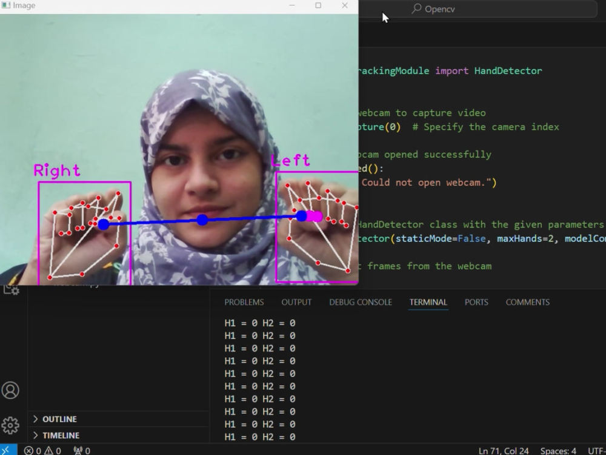Click the UTF encoding indicator in status bar

[x=596, y=451]
